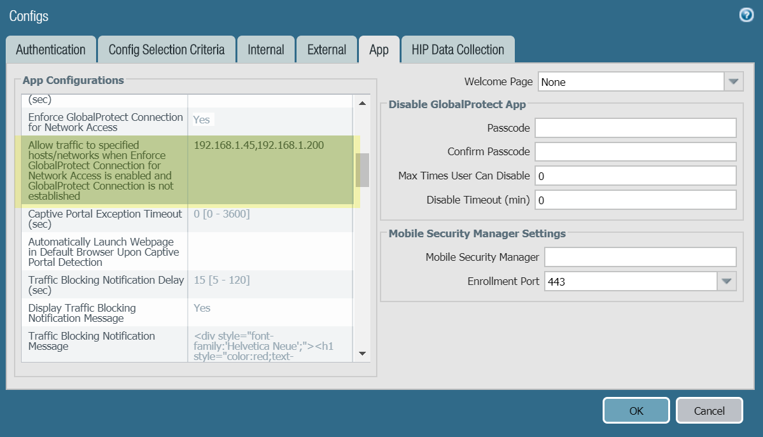
Task: Go to the Internal tab
Action: [266, 50]
